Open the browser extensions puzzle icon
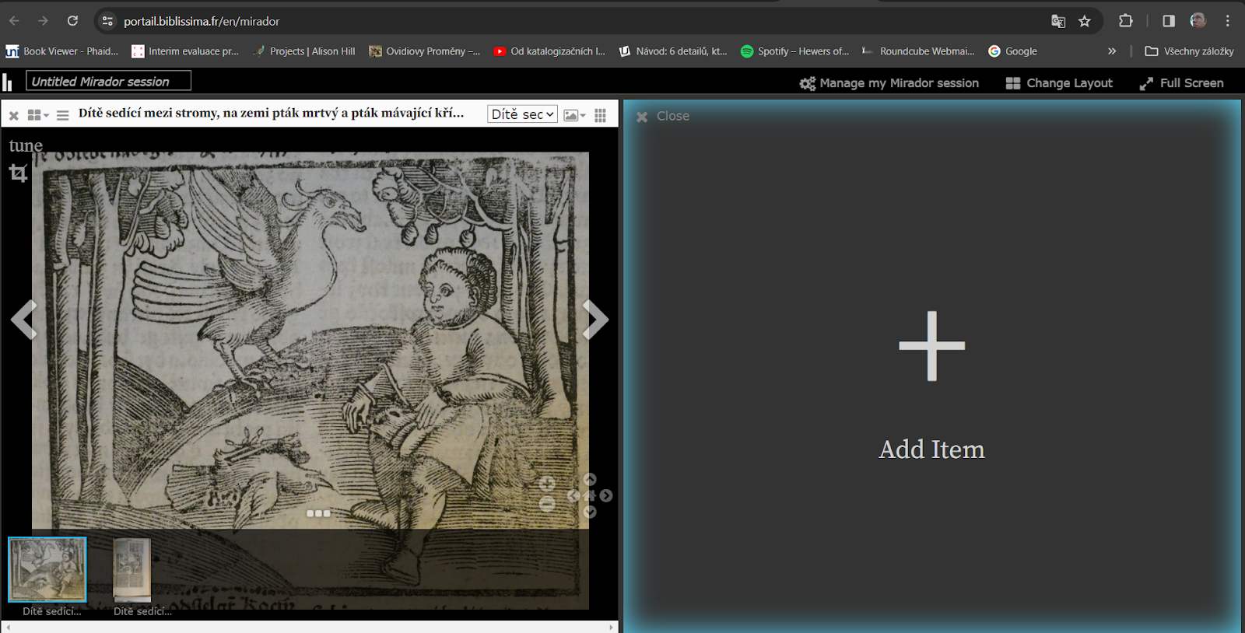 point(1126,21)
